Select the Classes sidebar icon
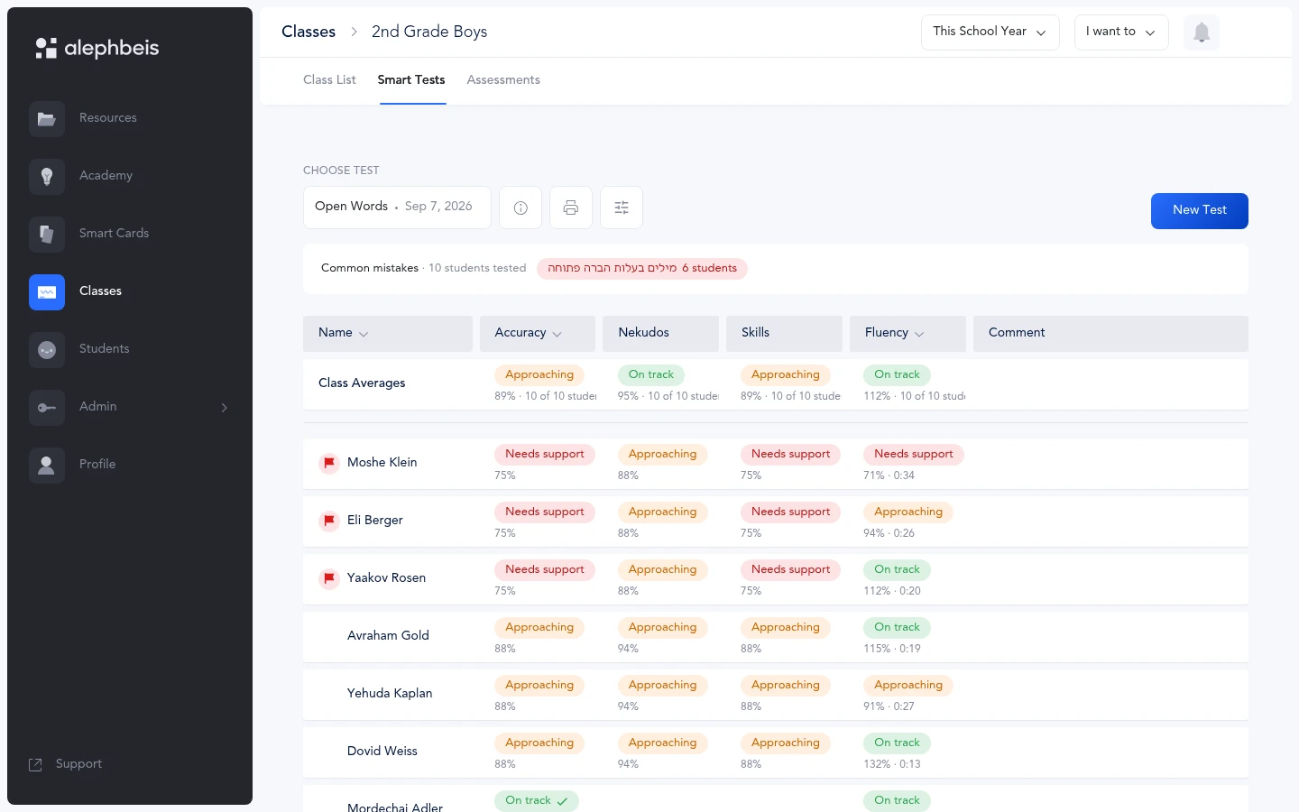The image size is (1299, 812). click(x=47, y=292)
